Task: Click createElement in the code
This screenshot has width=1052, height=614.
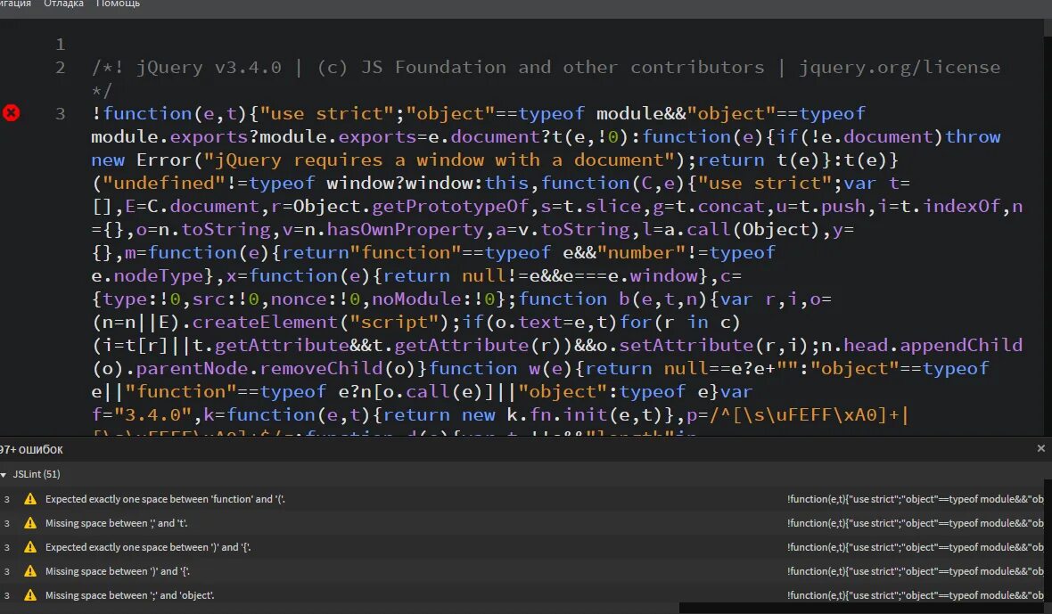Action: pyautogui.click(x=265, y=323)
